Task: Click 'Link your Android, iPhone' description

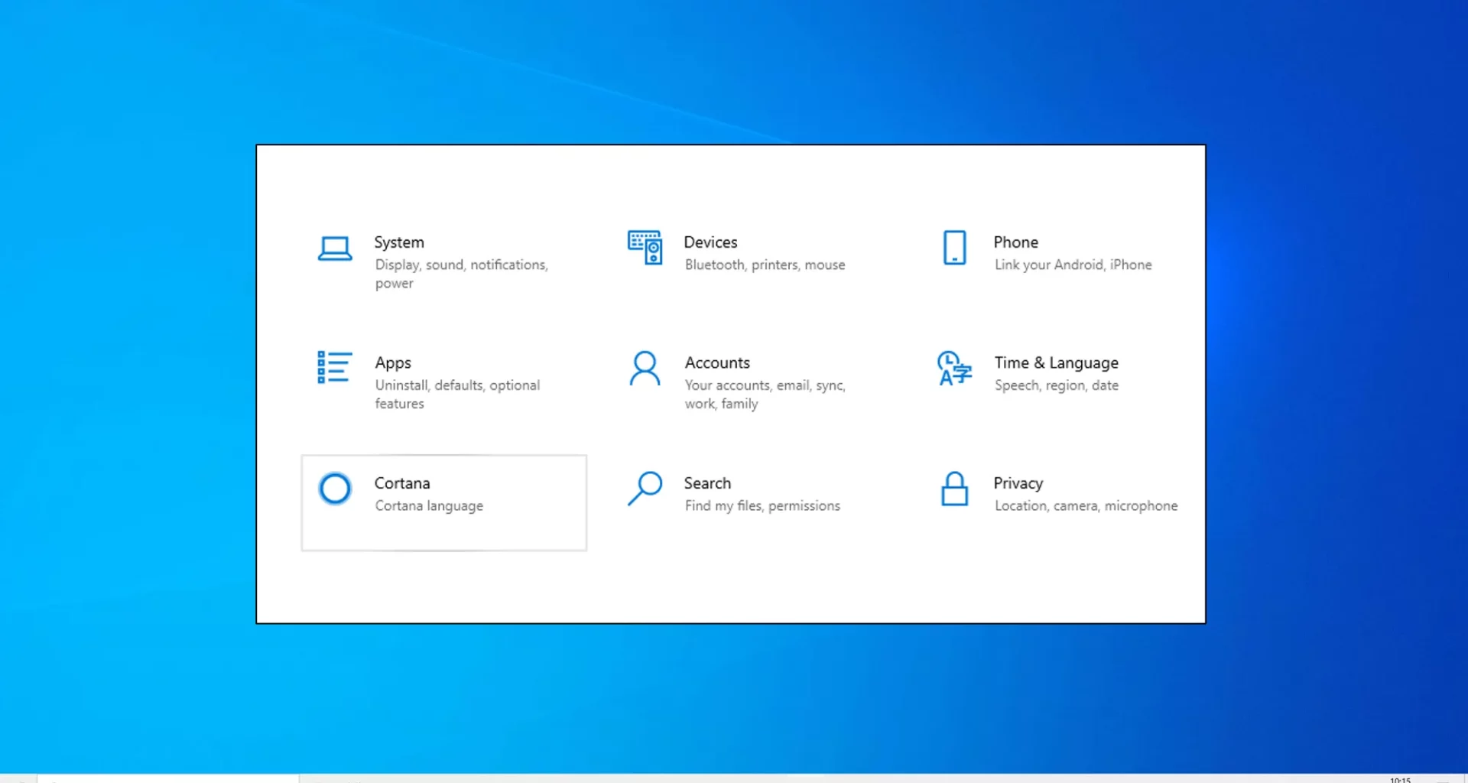Action: coord(1073,265)
